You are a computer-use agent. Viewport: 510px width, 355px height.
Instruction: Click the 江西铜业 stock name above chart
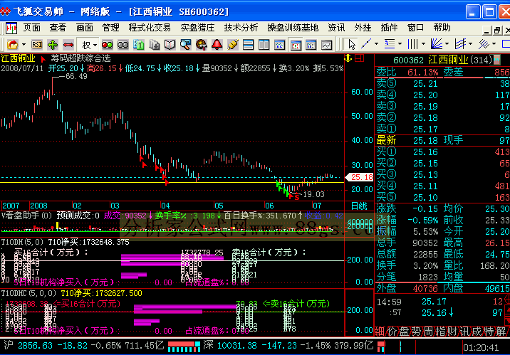coord(19,58)
